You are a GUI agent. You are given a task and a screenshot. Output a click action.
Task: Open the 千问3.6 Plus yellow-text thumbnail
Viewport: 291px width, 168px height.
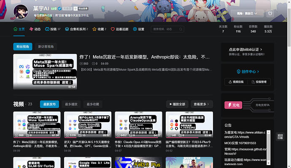point(138,163)
